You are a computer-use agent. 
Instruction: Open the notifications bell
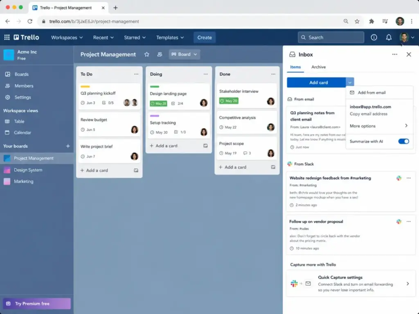tap(389, 37)
